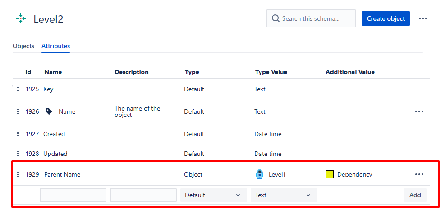Grab the drag handle for Key row
The height and width of the screenshot is (208, 445).
point(18,89)
